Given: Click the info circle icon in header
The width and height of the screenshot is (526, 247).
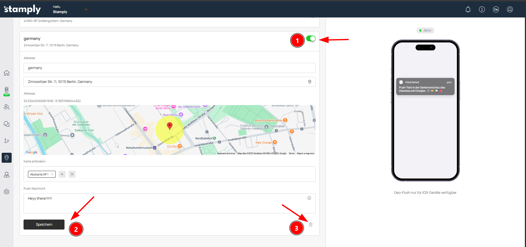Looking at the screenshot, I should point(482,9).
